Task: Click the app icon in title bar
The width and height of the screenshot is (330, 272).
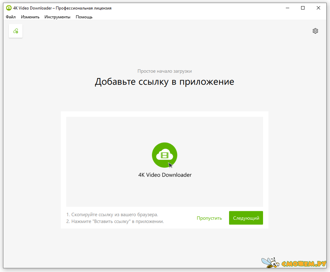Action: [8, 8]
